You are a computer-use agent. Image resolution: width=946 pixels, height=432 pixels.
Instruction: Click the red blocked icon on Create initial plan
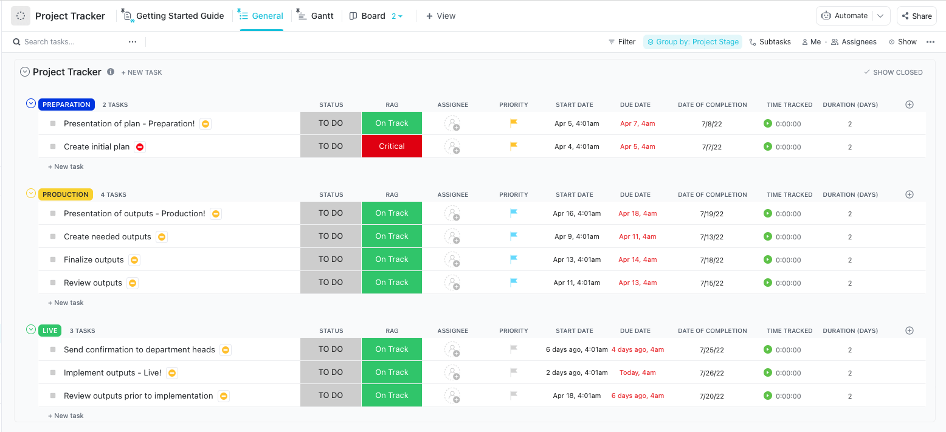click(x=140, y=146)
